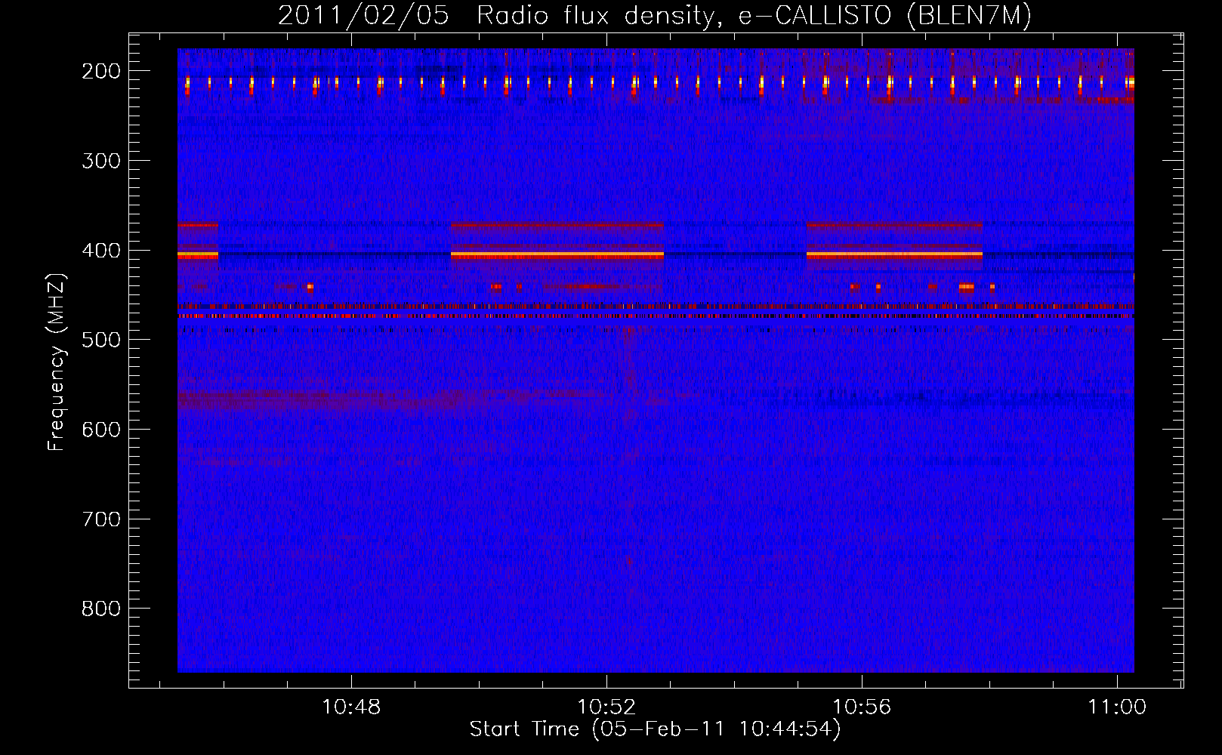
Task: Click the 700 frequency tick label
Action: point(101,519)
